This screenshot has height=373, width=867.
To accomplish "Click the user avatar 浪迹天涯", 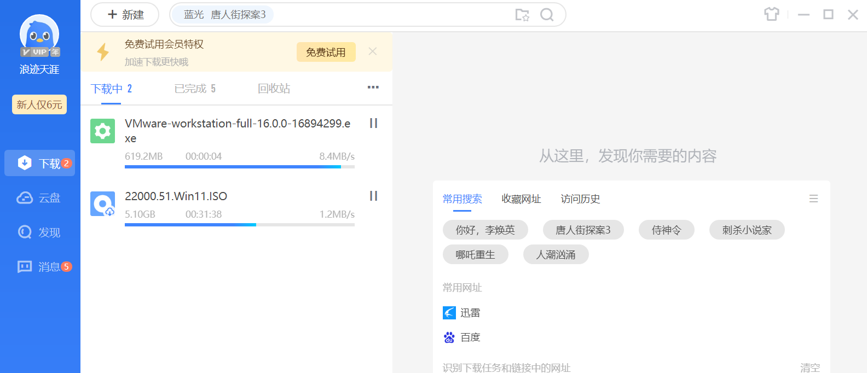I will (x=39, y=34).
